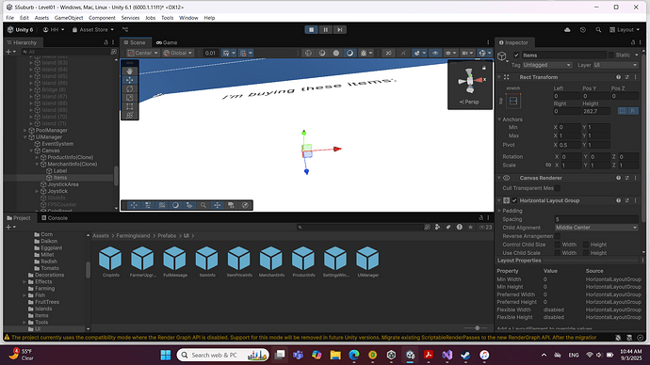Switch to the Game tab
Screen dimensions: 650x365
pyautogui.click(x=167, y=42)
